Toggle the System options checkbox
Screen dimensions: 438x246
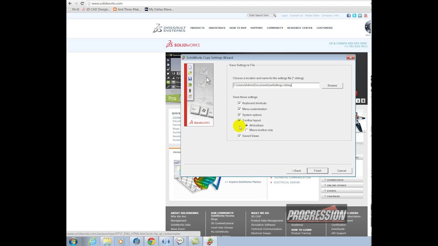point(240,115)
